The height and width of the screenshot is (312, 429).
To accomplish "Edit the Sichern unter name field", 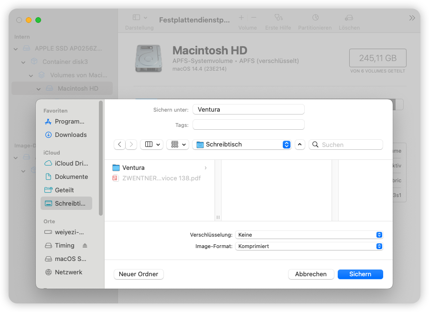I will [248, 110].
